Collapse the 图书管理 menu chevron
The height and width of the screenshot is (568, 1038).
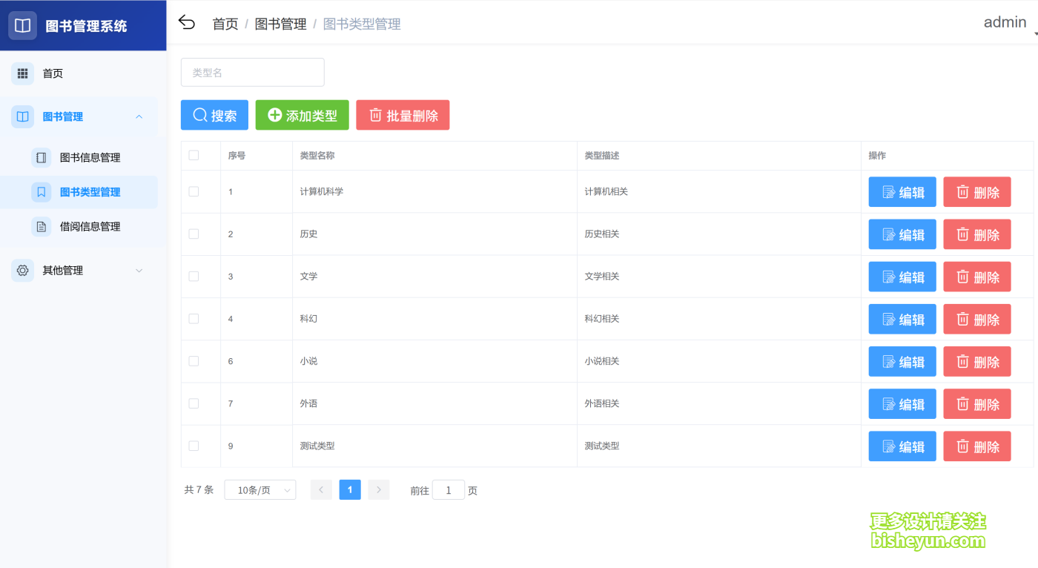139,116
